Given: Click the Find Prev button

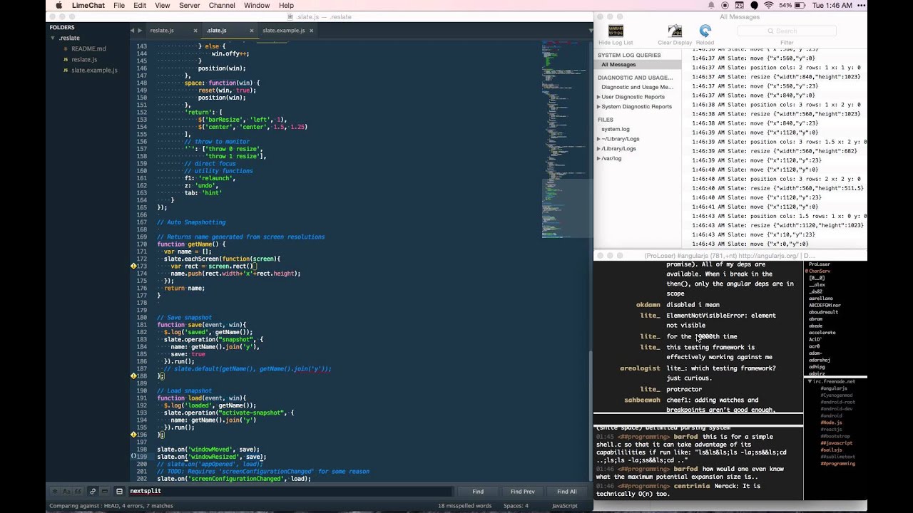Looking at the screenshot, I should [522, 492].
